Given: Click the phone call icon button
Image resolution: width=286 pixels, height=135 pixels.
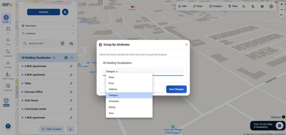Looking at the screenshot, I should point(65,12).
